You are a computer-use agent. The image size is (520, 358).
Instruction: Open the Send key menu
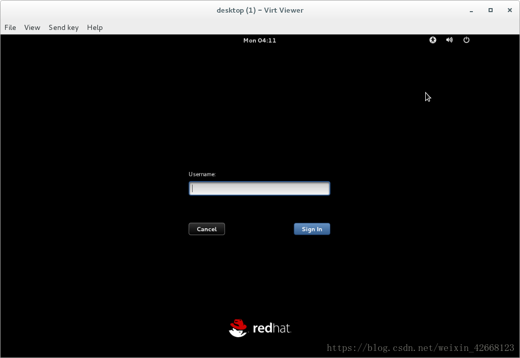(64, 27)
